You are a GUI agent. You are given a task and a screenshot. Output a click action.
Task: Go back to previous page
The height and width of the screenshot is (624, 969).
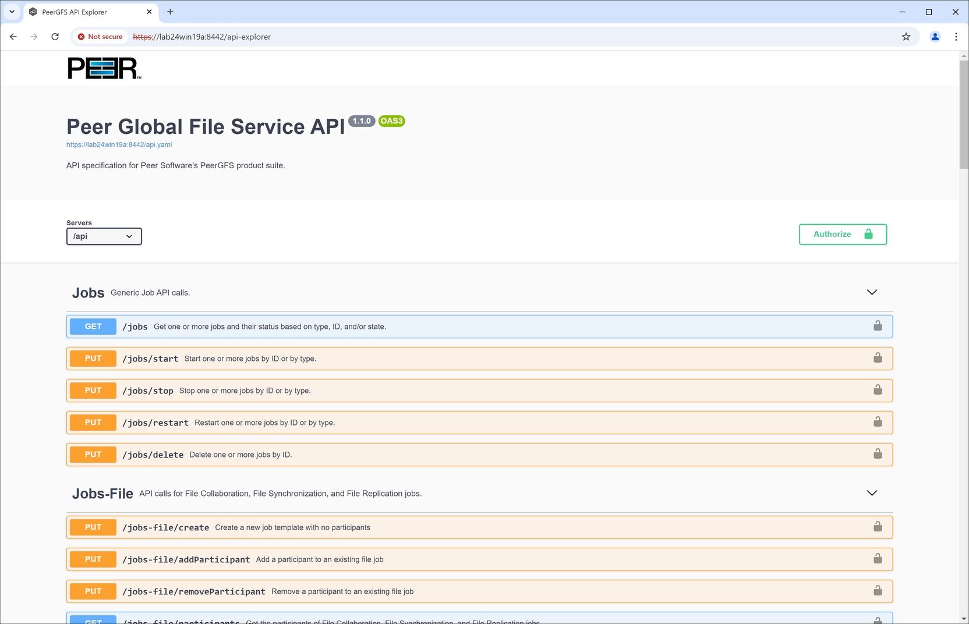point(13,37)
